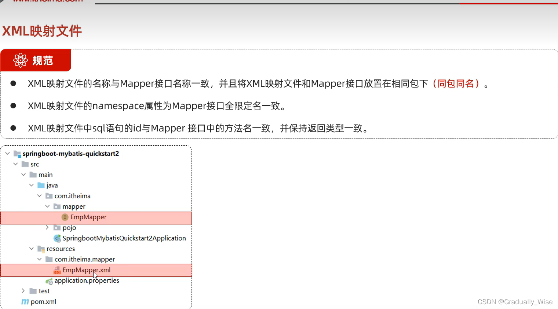Click the mapper package icon
The image size is (558, 309).
(57, 206)
